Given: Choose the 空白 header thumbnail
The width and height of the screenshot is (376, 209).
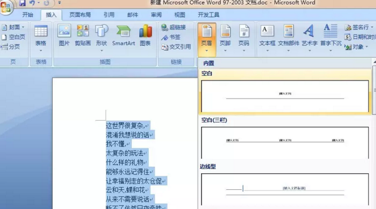Looking at the screenshot, I should pos(285,96).
